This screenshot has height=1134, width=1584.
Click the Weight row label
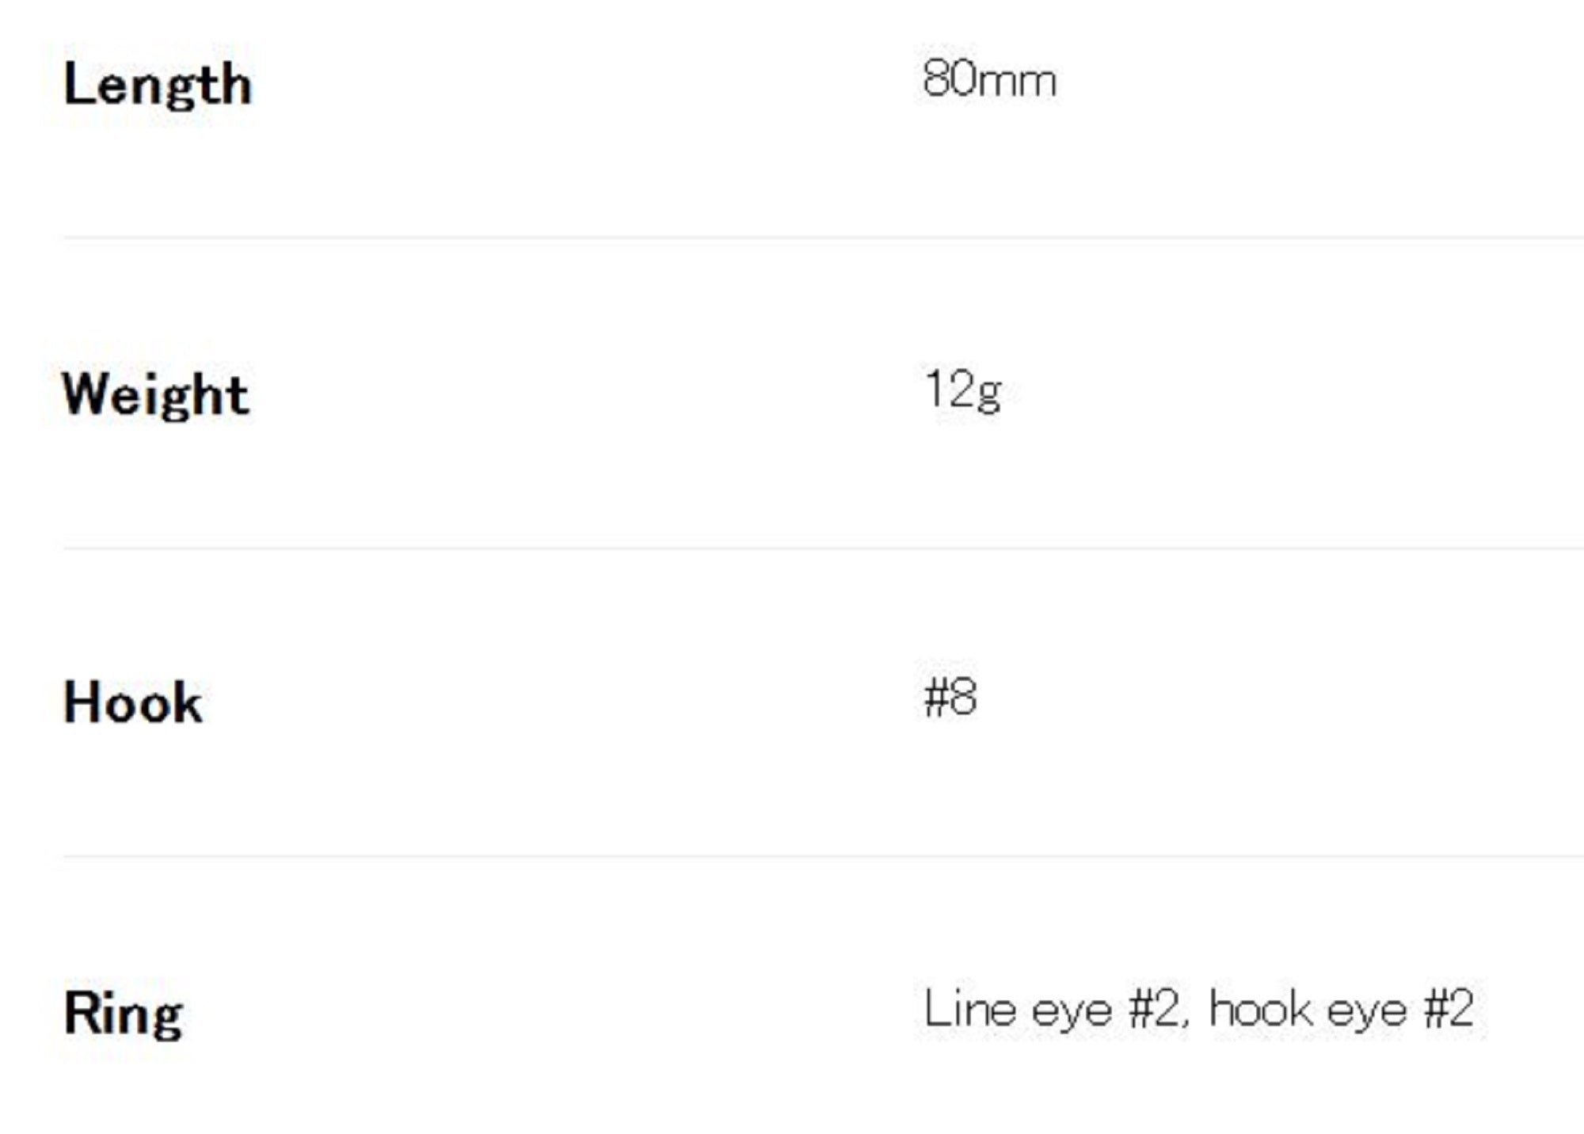pos(156,394)
